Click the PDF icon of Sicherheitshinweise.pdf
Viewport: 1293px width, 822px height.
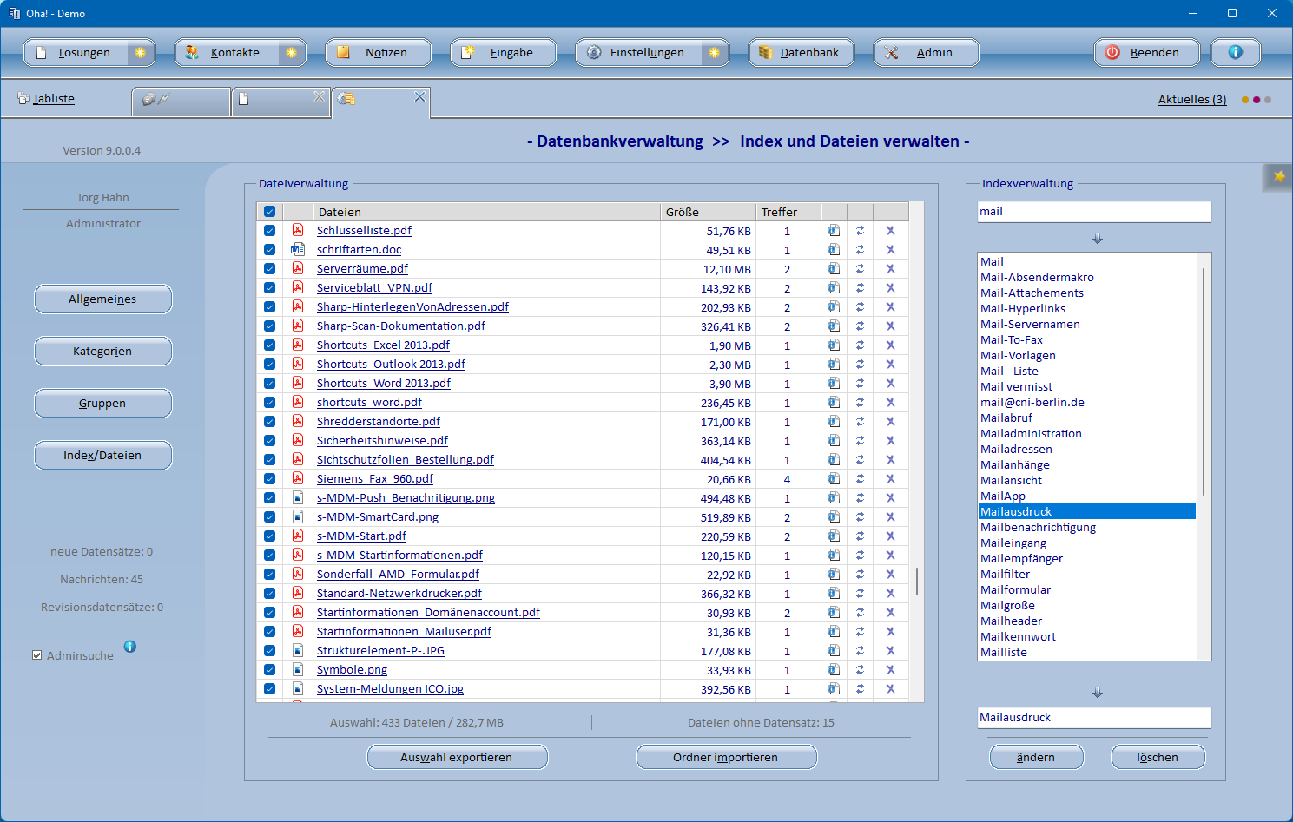pyautogui.click(x=298, y=441)
